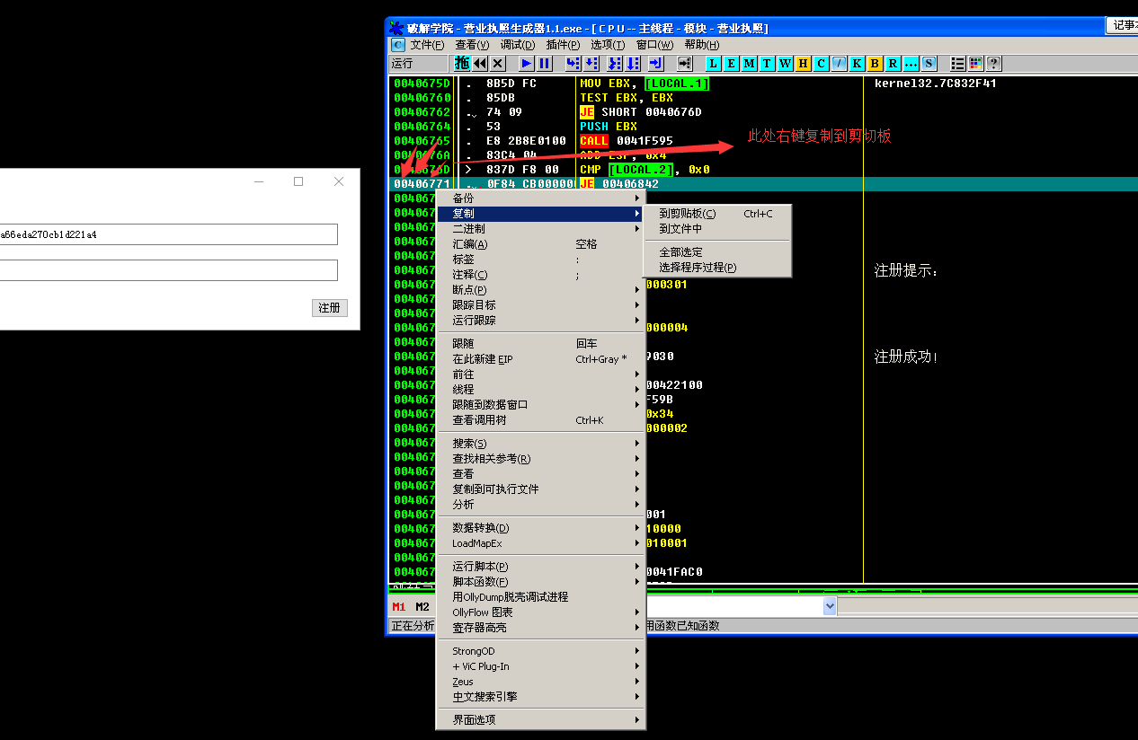Open the 帮助(H) menu
This screenshot has width=1138, height=740.
pos(702,45)
